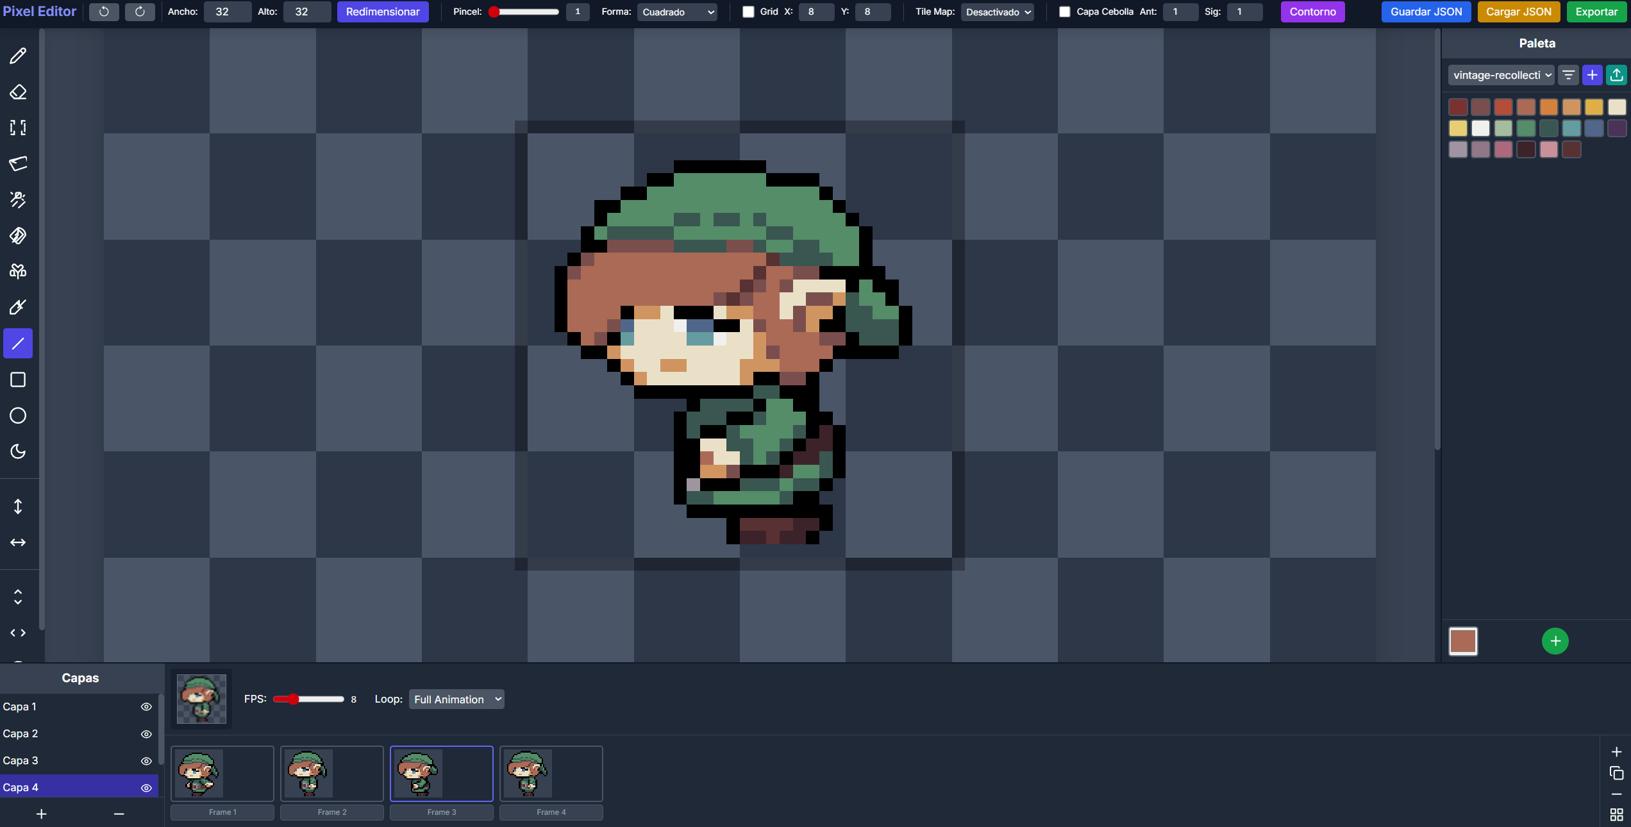
Task: Hide Capa 2 layer visibility
Action: click(x=146, y=734)
